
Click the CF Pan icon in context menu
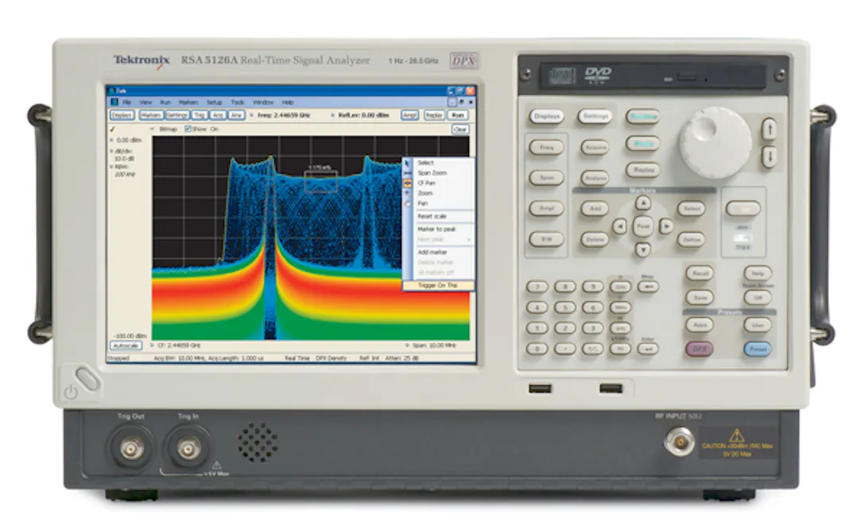pyautogui.click(x=408, y=183)
